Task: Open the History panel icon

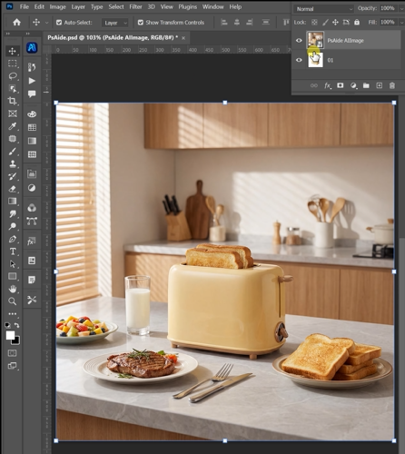Action: click(x=32, y=67)
